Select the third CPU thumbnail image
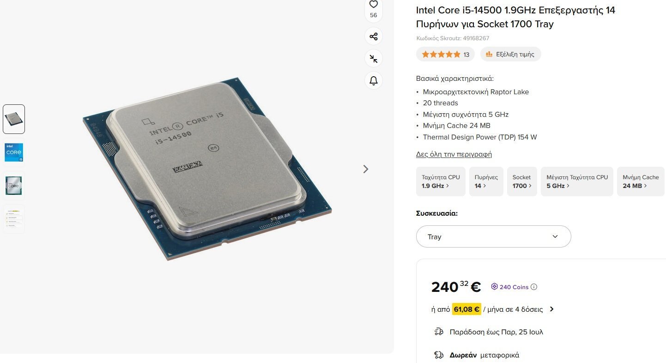The image size is (666, 363). pyautogui.click(x=14, y=185)
